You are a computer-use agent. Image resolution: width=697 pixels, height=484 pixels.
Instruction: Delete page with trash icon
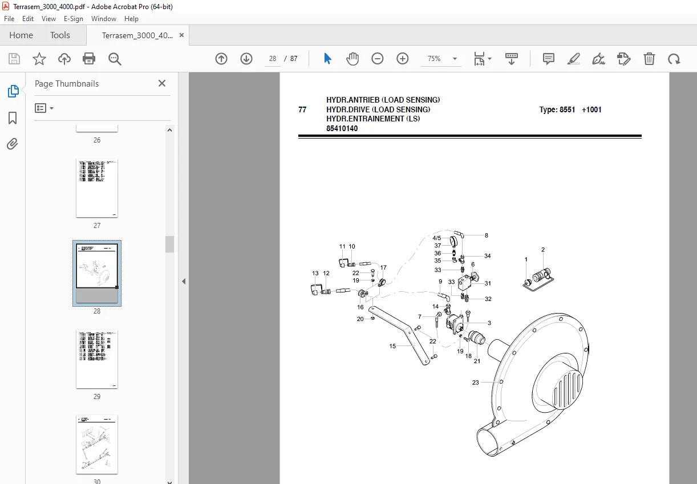(x=649, y=59)
